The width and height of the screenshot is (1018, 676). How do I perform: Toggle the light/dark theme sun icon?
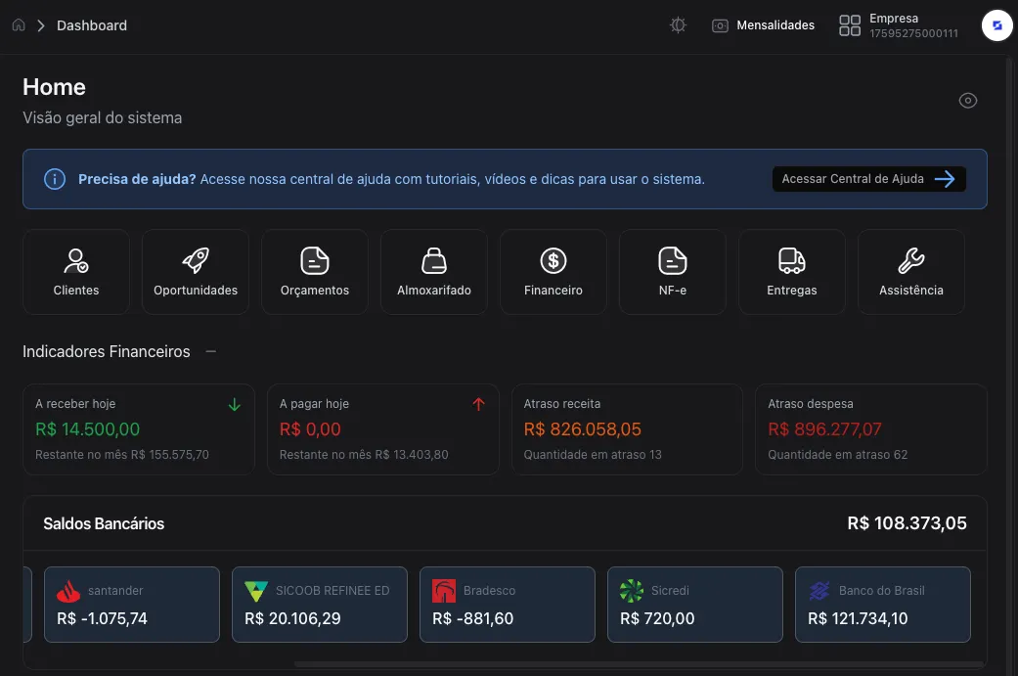(x=678, y=25)
